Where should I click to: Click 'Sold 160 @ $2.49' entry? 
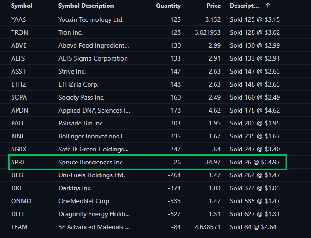[x=254, y=97]
